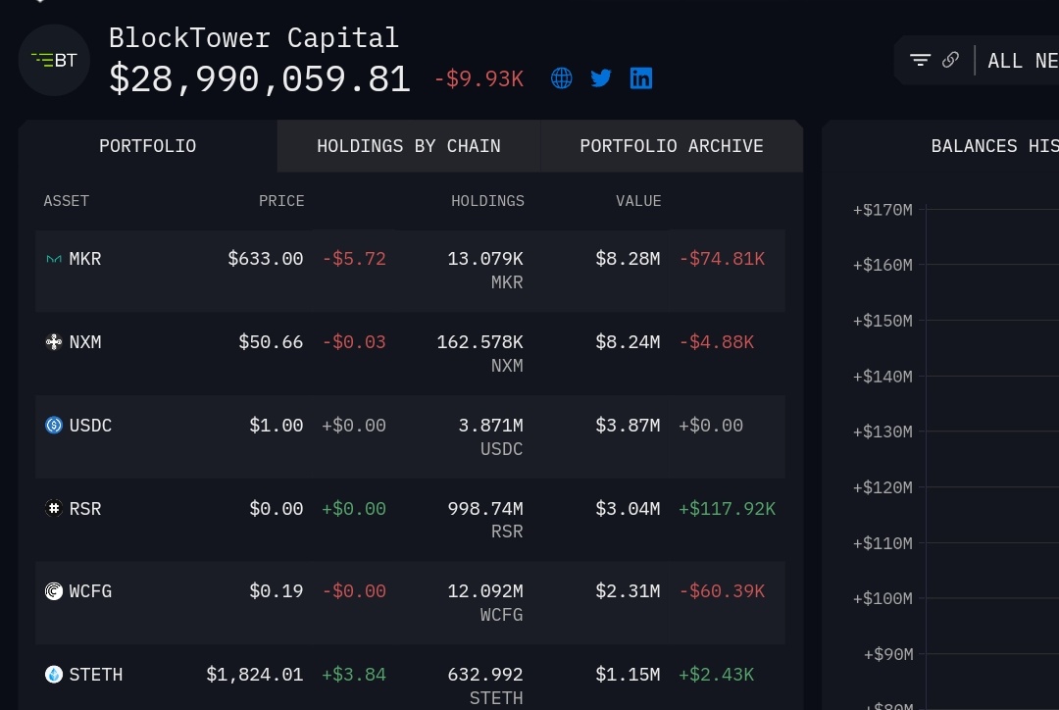Click NXM value change -$4.88K
This screenshot has width=1059, height=710.
pos(717,342)
